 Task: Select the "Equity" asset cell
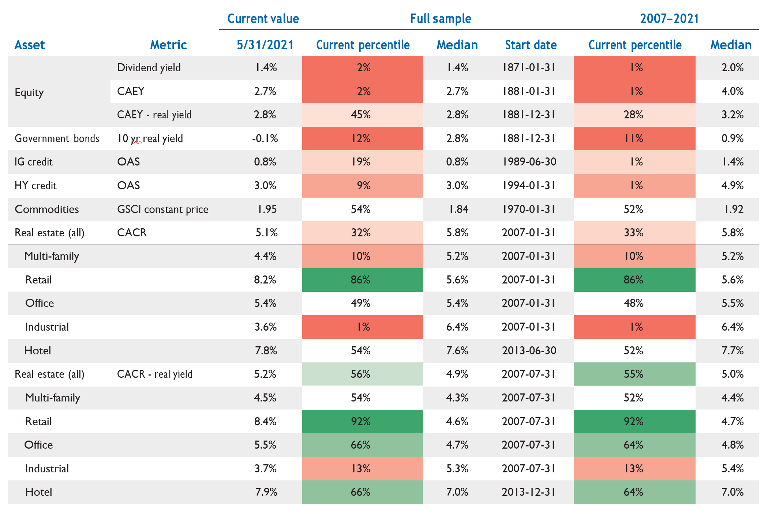coord(29,92)
